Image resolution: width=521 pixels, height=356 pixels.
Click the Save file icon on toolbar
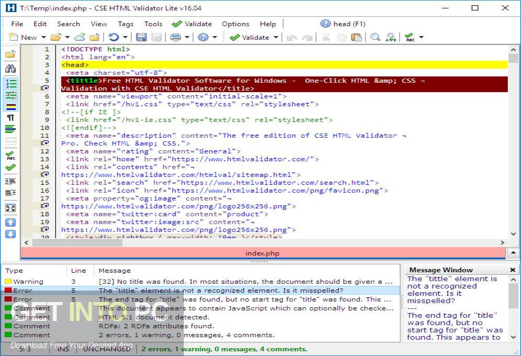coord(141,37)
